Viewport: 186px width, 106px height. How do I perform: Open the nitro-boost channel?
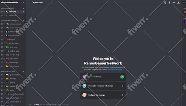pyautogui.click(x=13, y=59)
